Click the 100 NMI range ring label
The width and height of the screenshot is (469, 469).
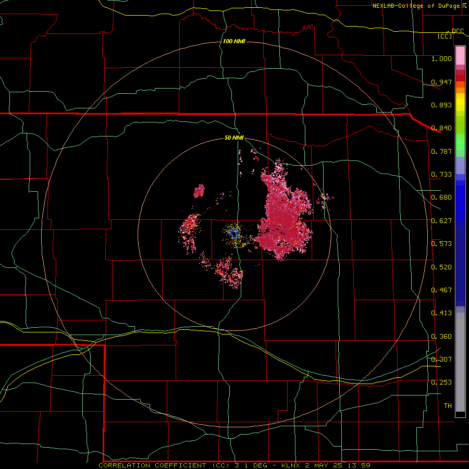click(x=234, y=41)
